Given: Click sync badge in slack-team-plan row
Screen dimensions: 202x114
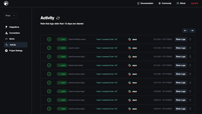Looking at the screenshot, I should point(62,65).
